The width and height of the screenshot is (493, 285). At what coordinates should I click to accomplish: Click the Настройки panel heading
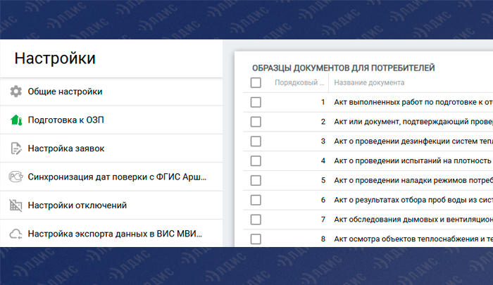pyautogui.click(x=55, y=58)
